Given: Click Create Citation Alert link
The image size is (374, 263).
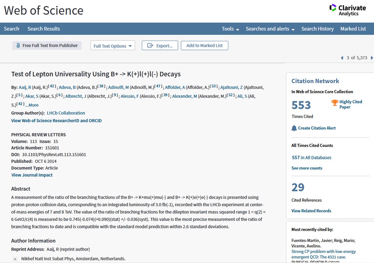Looking at the screenshot, I should click(317, 128).
